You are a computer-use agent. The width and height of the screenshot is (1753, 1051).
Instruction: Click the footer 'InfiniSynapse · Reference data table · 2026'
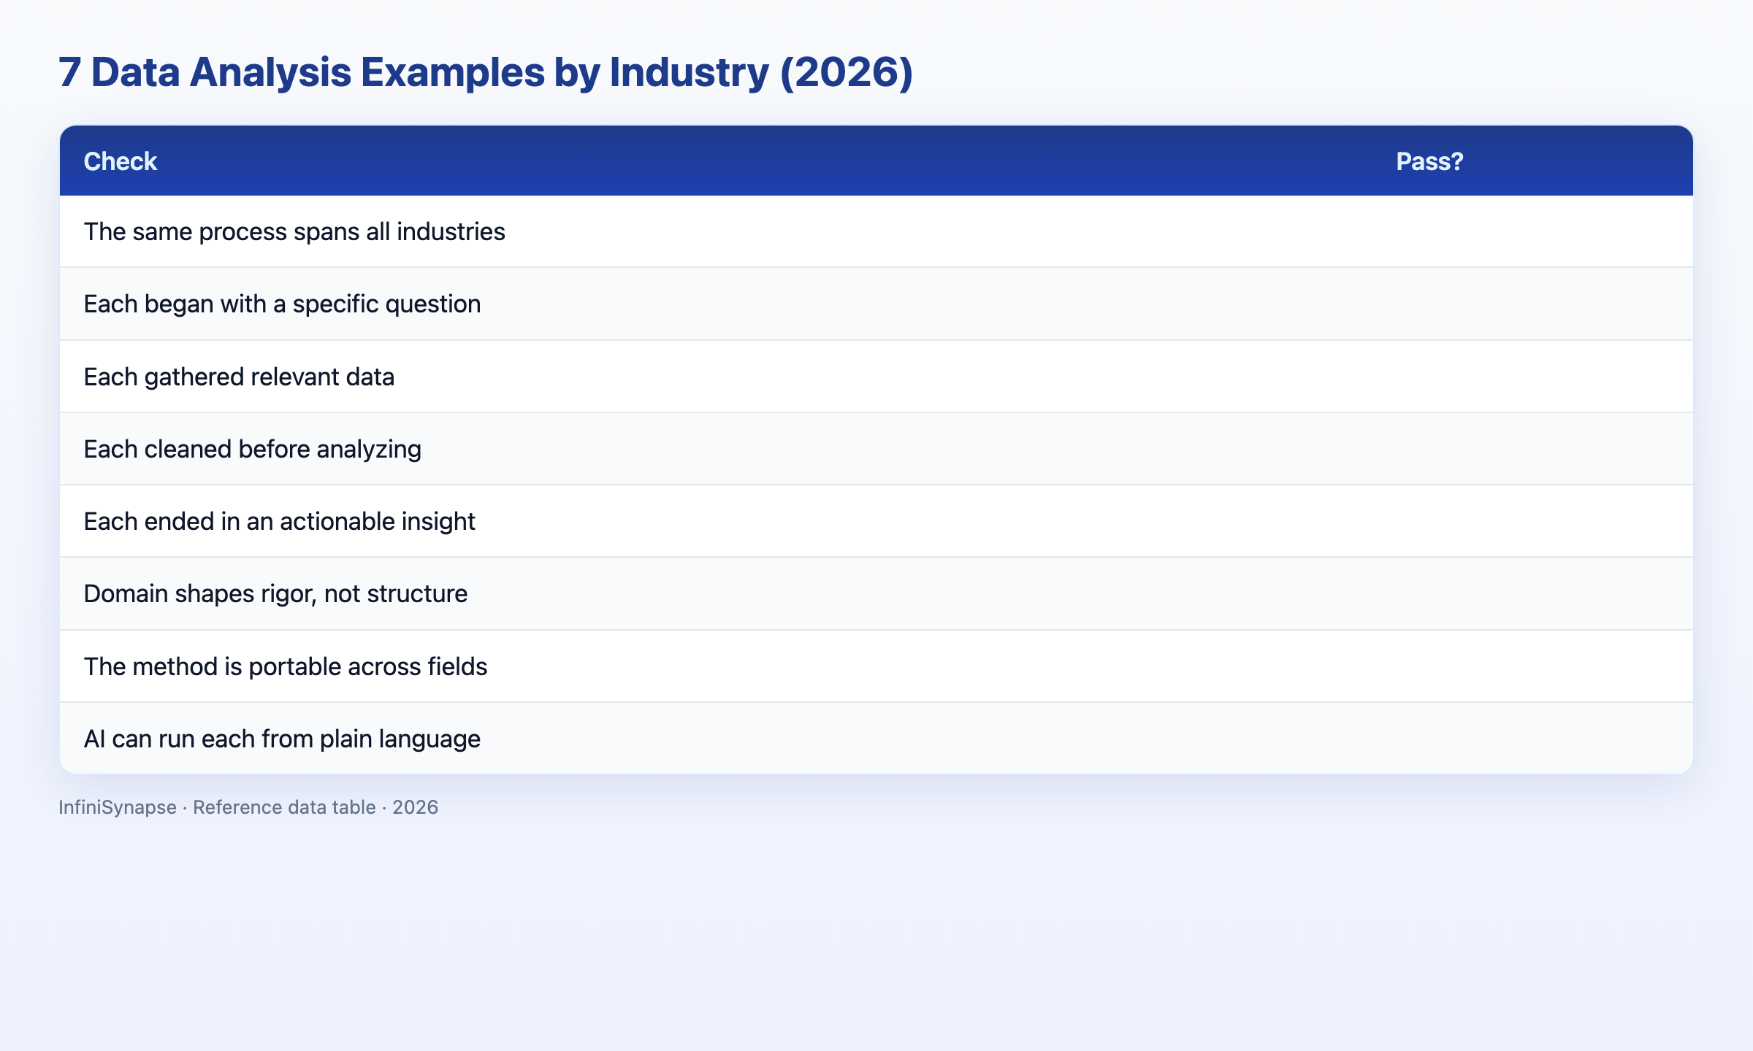tap(248, 807)
